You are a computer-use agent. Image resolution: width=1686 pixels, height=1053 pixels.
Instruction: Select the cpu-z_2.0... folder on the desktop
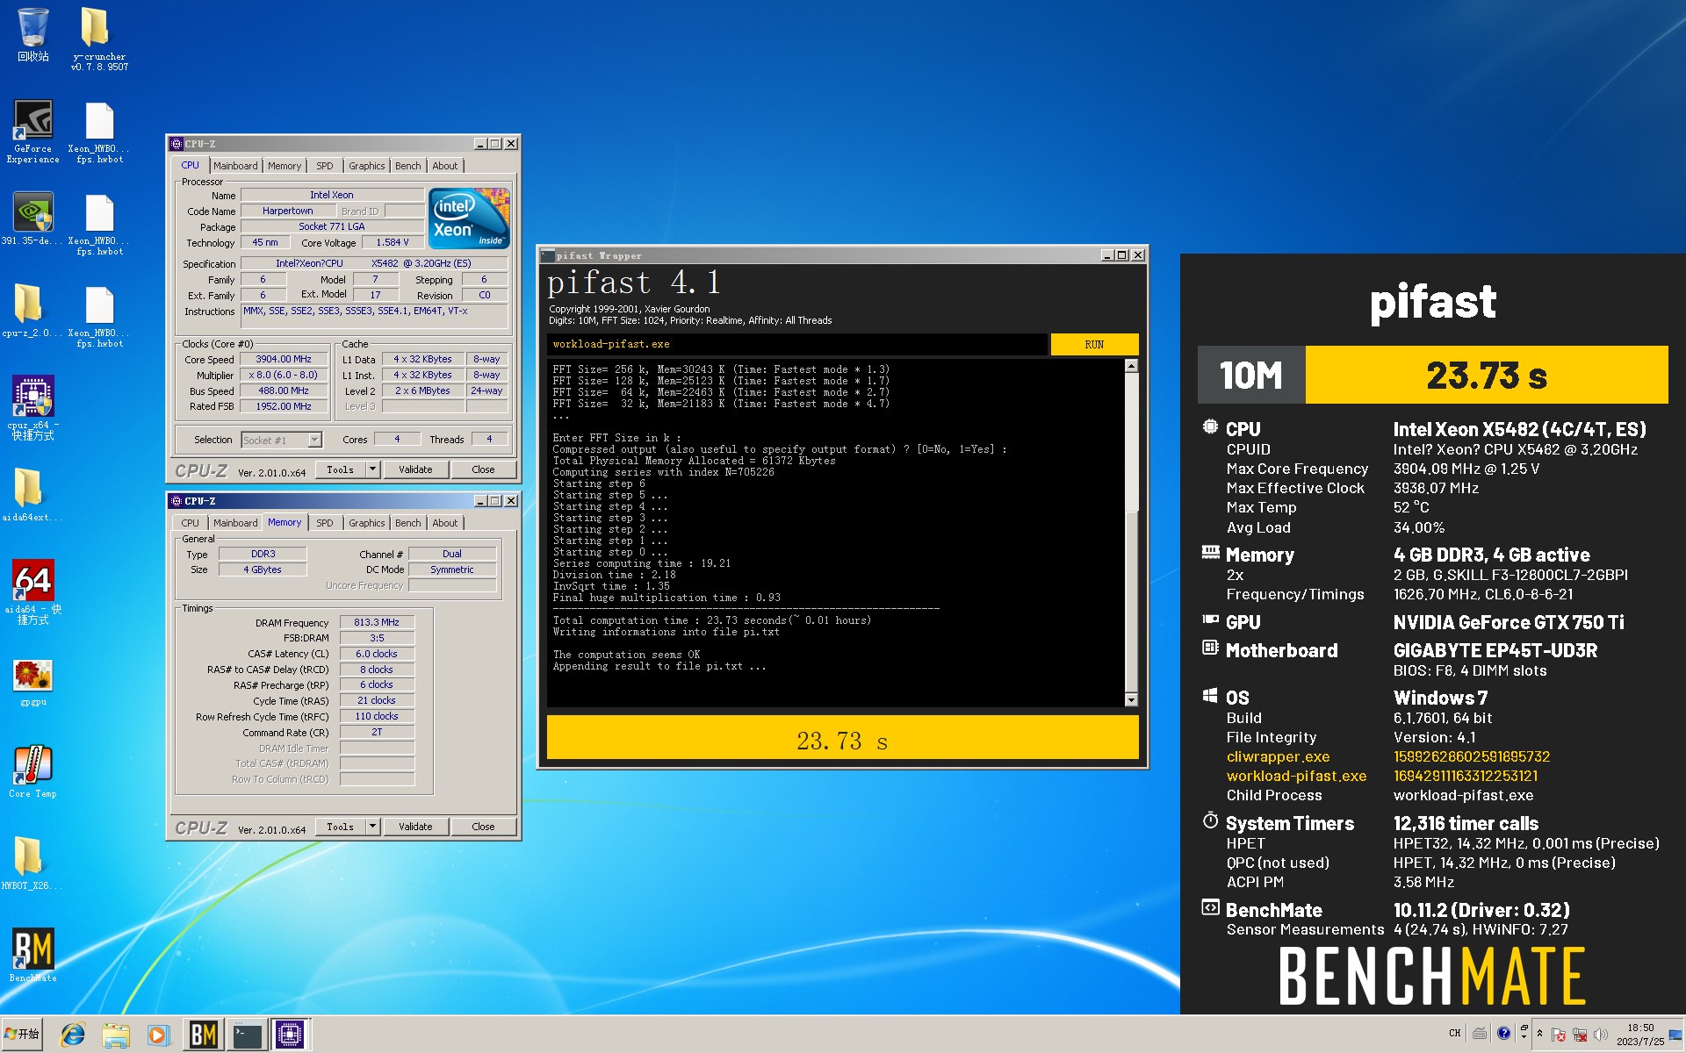[32, 312]
